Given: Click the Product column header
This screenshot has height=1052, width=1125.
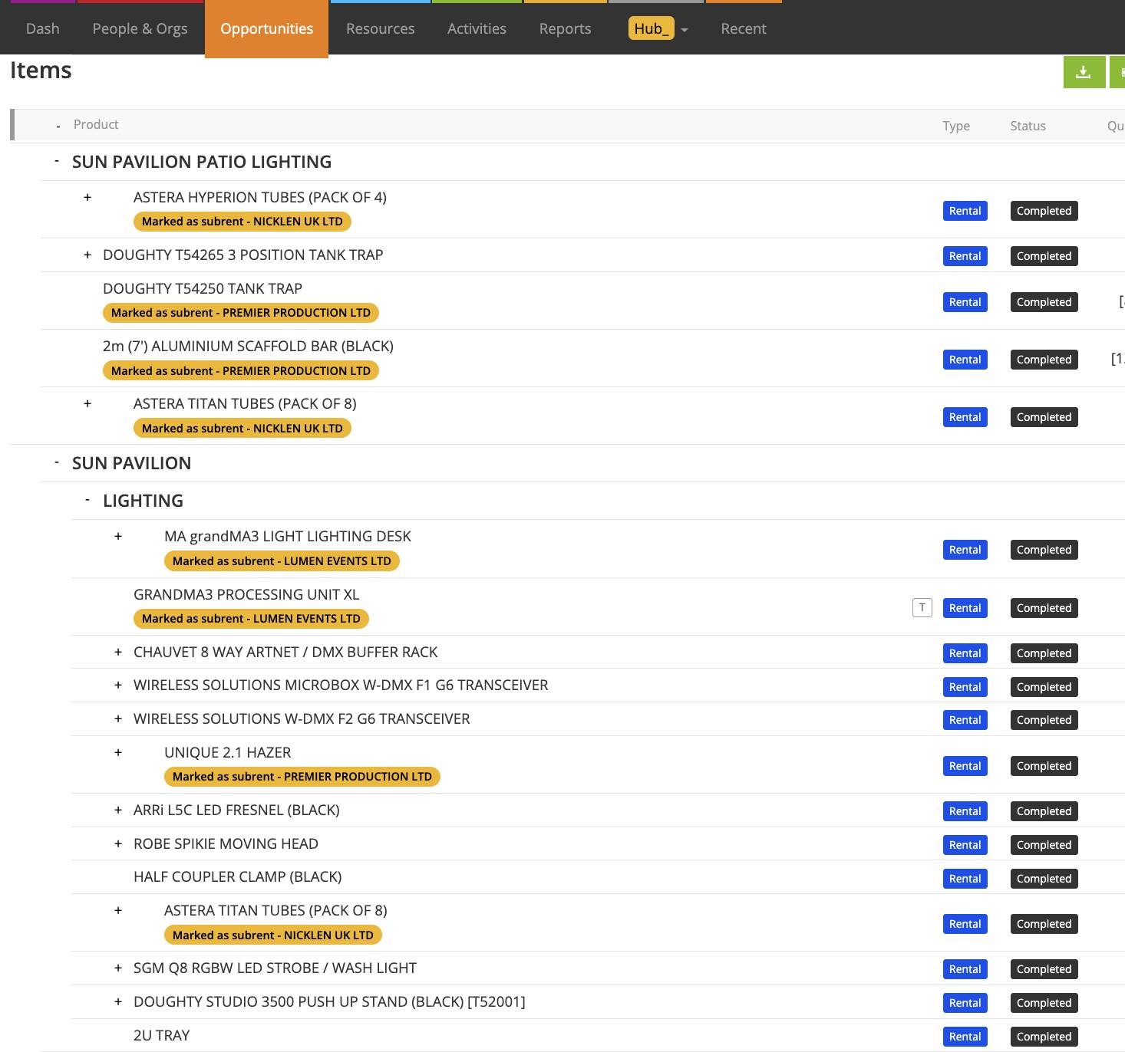Looking at the screenshot, I should pyautogui.click(x=96, y=125).
